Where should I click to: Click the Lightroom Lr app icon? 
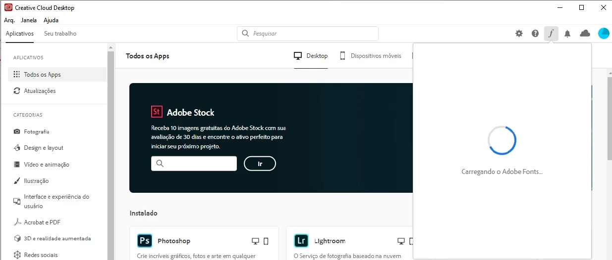point(301,241)
